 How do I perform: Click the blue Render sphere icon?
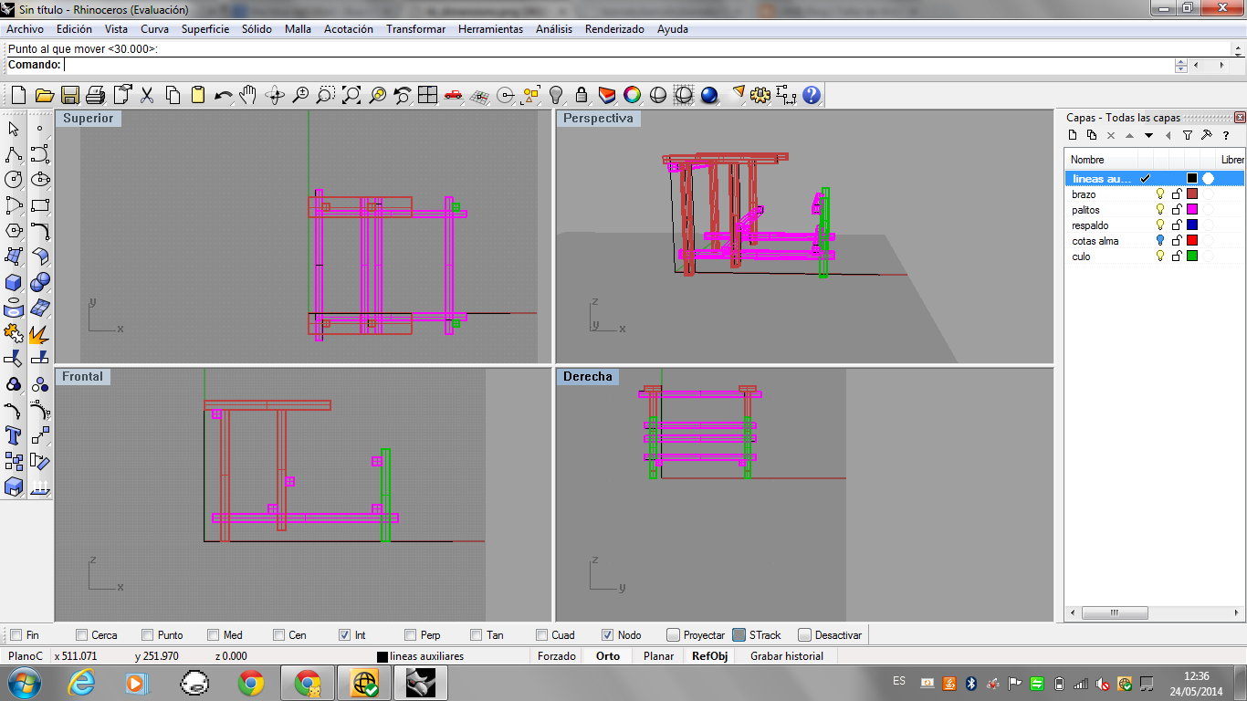point(709,95)
